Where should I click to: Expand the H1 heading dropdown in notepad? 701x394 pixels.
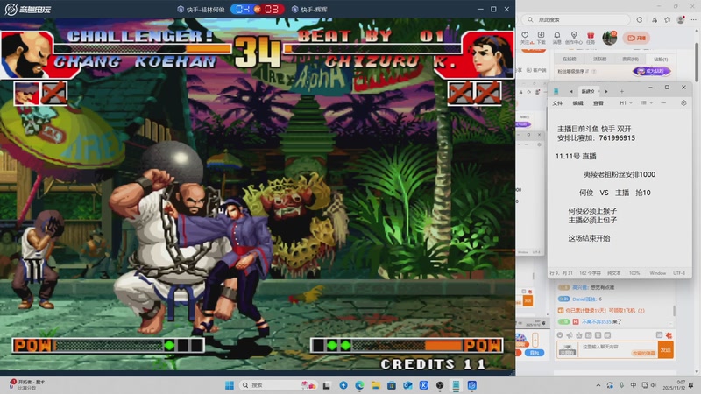click(x=626, y=103)
